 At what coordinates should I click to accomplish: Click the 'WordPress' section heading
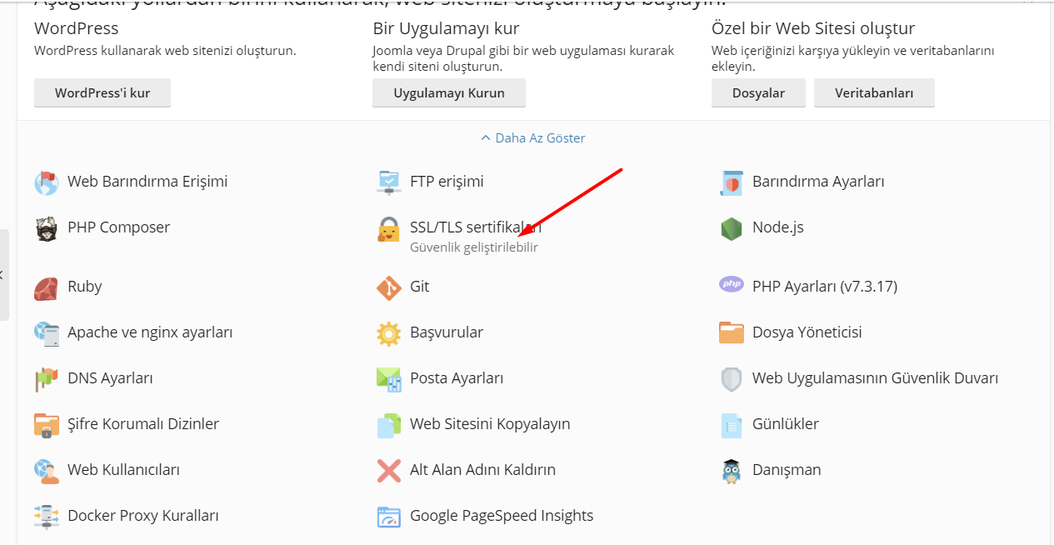(x=77, y=29)
